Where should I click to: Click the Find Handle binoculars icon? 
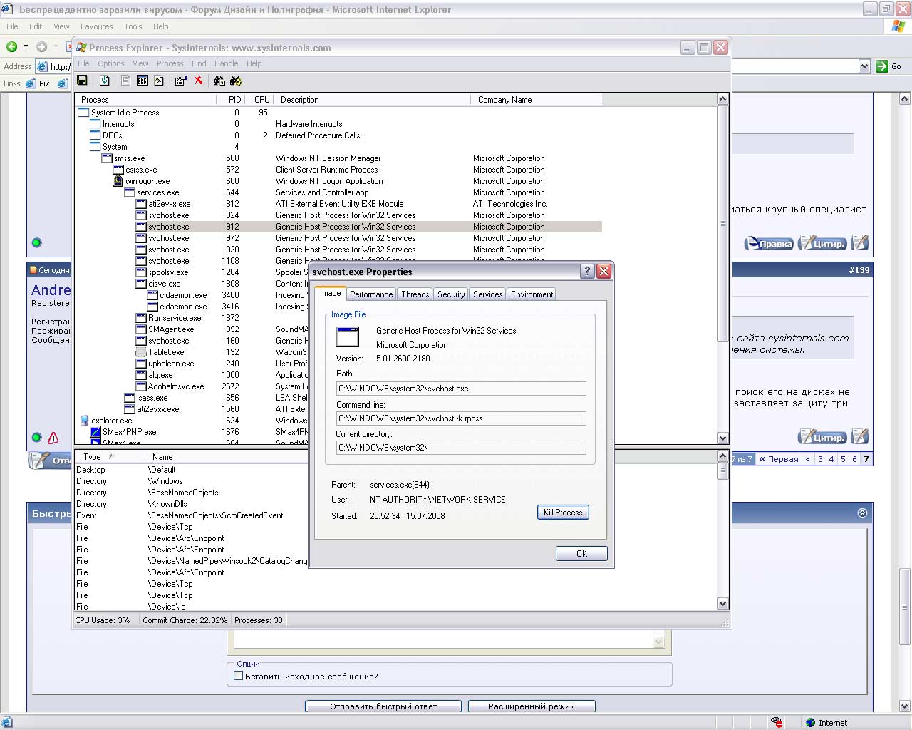click(x=219, y=81)
